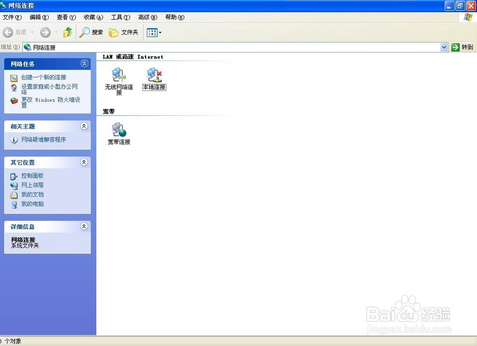Click the 创建一个新的连接 task icon
The height and width of the screenshot is (346, 477).
[14, 78]
